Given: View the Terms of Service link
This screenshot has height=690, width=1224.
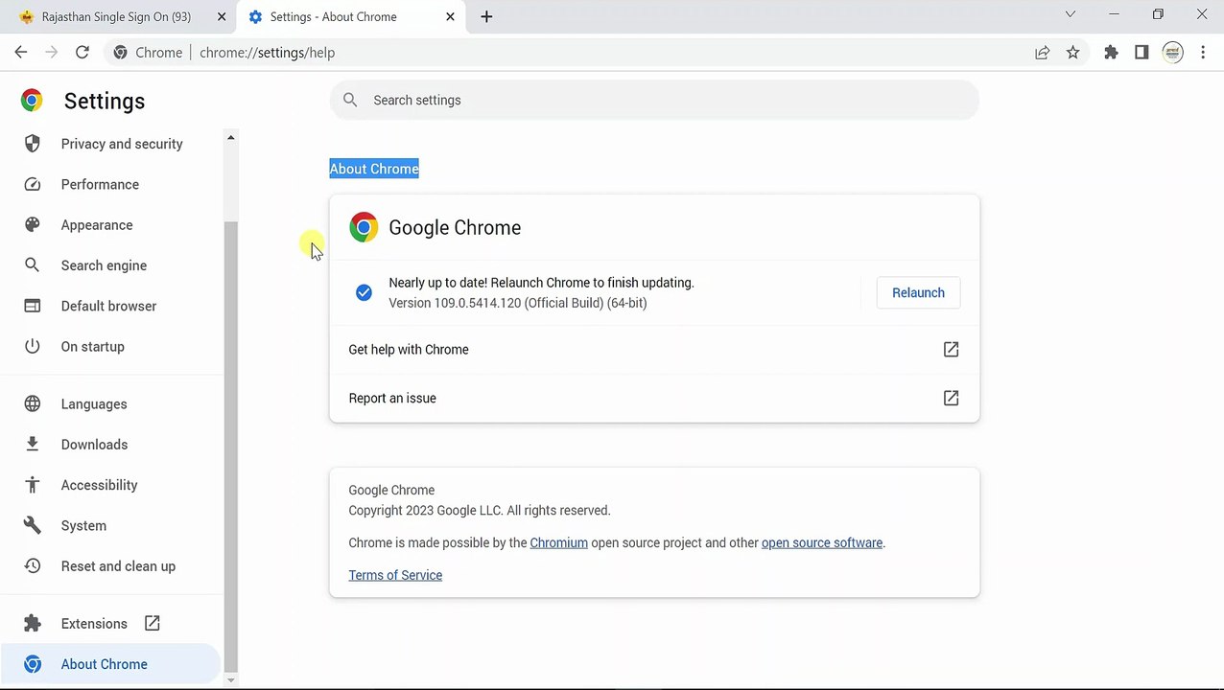Looking at the screenshot, I should [395, 575].
